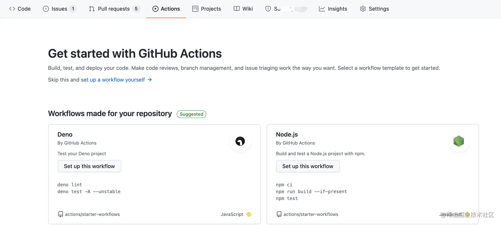Click 'Build and test a Node.js project' description
This screenshot has width=501, height=225.
[320, 154]
